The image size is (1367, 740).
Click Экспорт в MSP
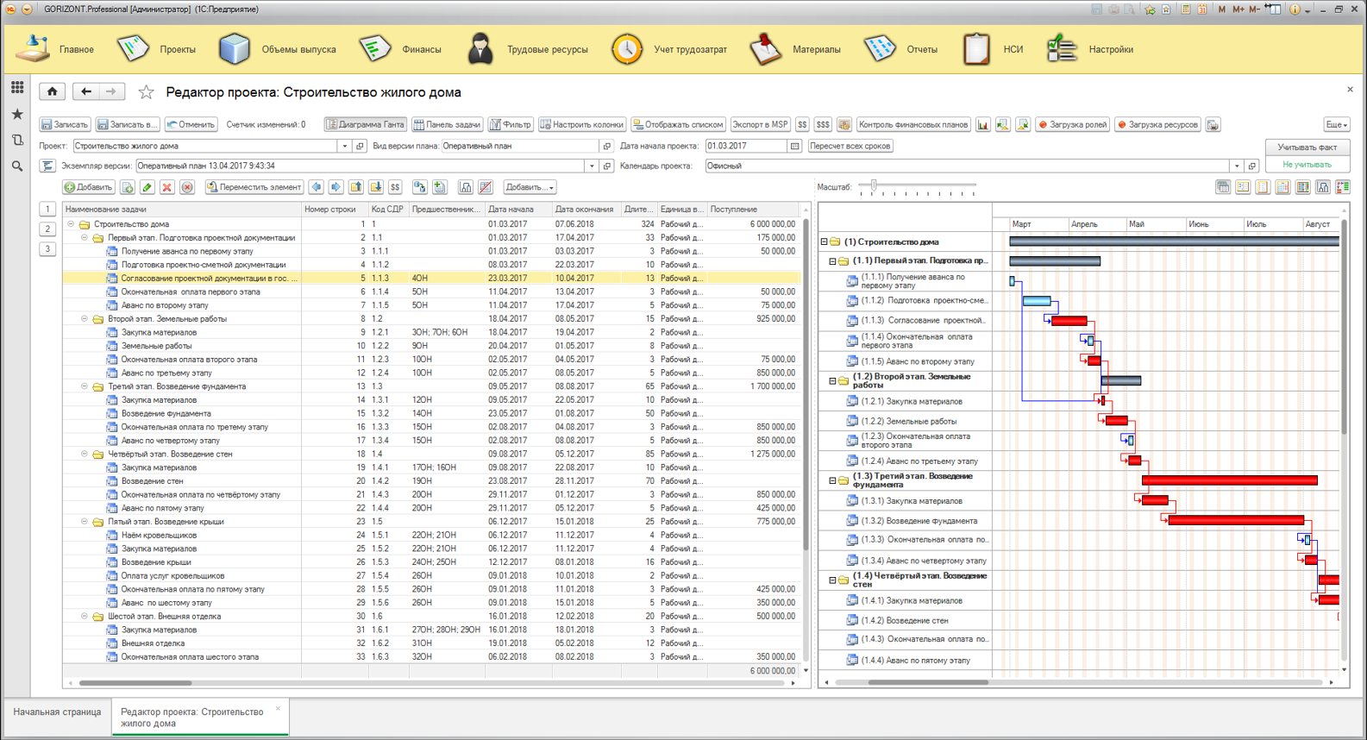760,124
